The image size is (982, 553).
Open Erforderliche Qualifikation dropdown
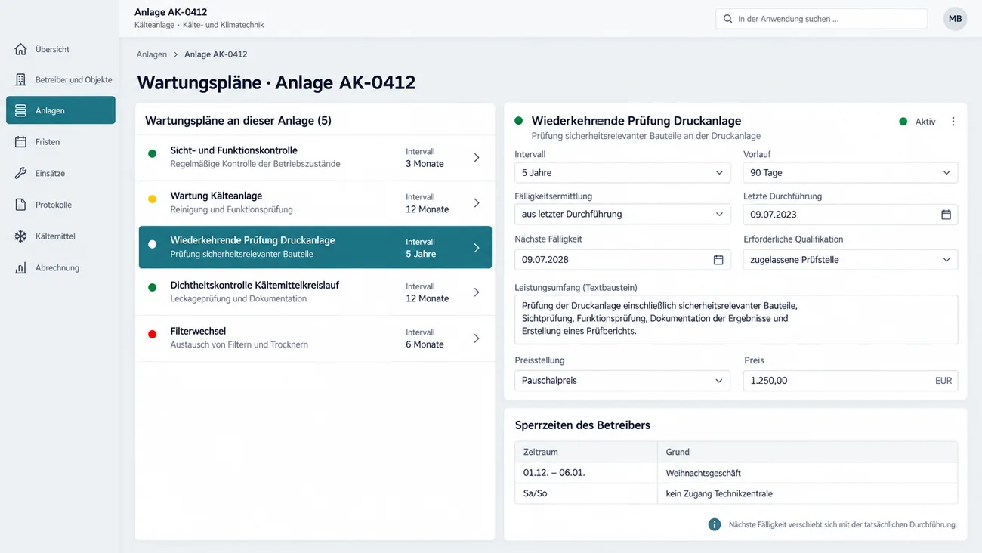[x=851, y=260]
